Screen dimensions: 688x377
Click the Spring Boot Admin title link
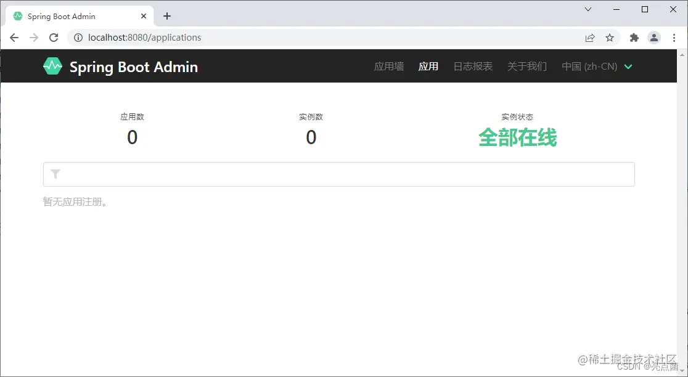133,67
